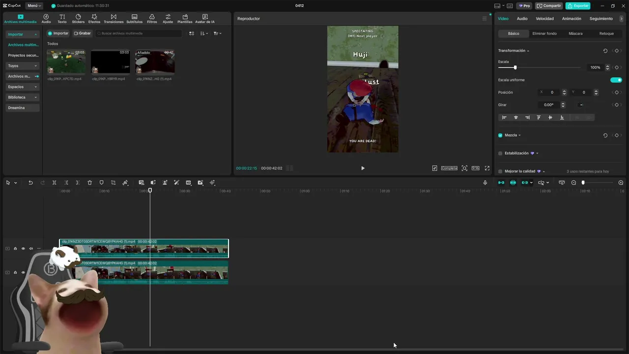Click the Grabar button
The image size is (629, 354).
click(82, 33)
